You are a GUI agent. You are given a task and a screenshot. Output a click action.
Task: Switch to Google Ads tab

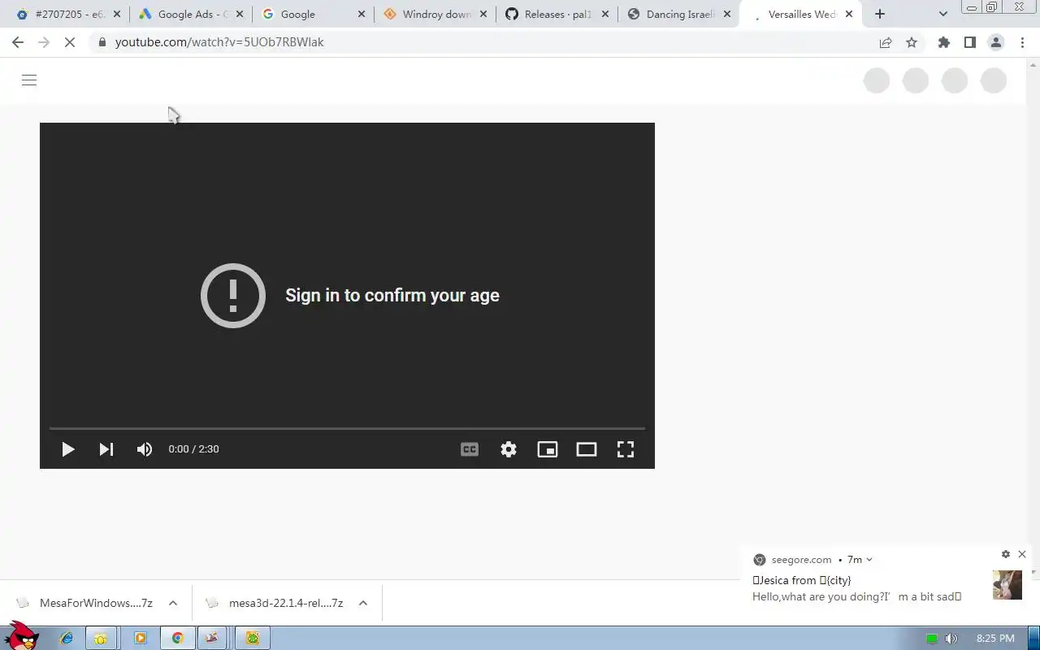point(190,14)
